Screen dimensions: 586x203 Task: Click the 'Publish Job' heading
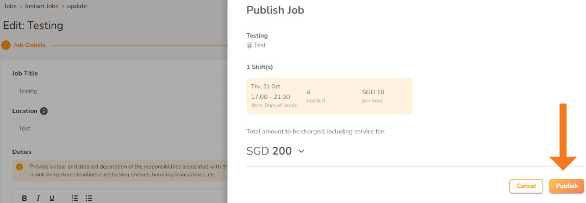tap(275, 10)
